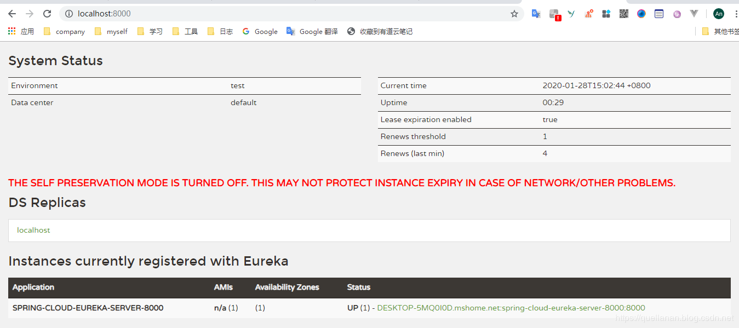The width and height of the screenshot is (739, 328).
Task: Select the Current time label
Action: pyautogui.click(x=403, y=85)
